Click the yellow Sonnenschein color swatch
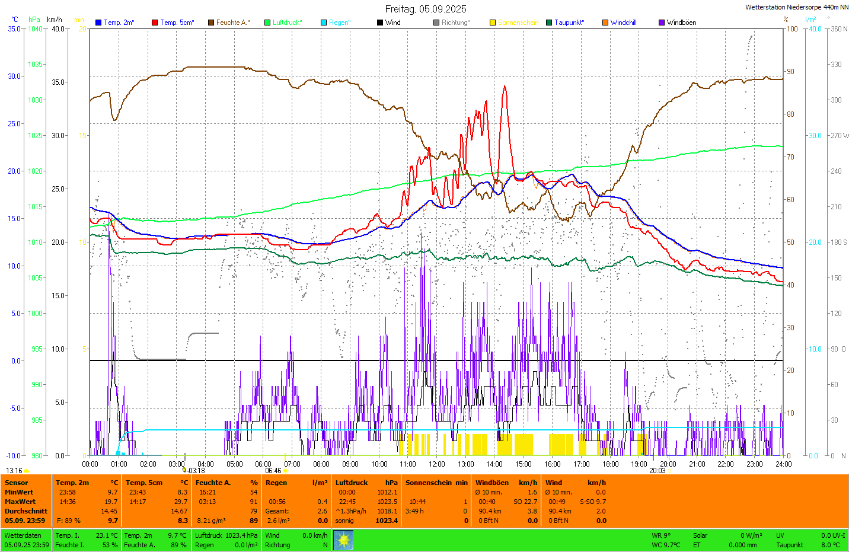The image size is (849, 552). click(493, 23)
